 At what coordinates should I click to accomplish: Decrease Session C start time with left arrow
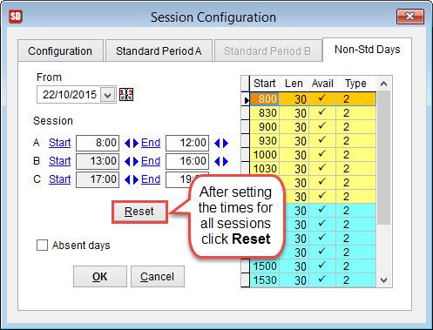pyautogui.click(x=127, y=180)
